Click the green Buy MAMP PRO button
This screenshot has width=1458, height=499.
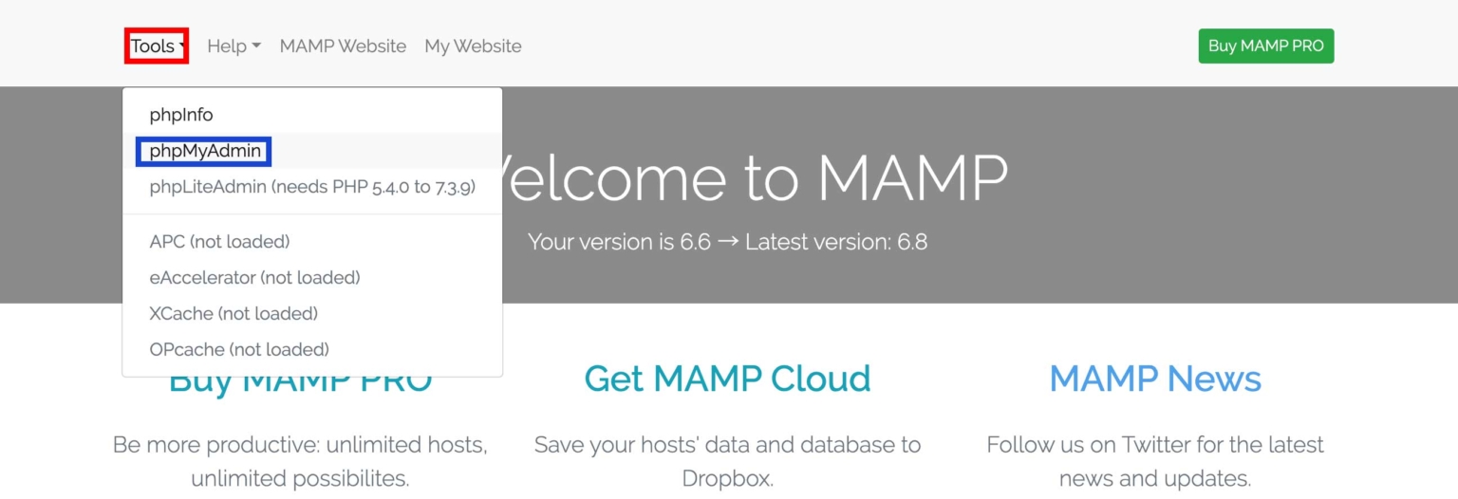[x=1265, y=46]
